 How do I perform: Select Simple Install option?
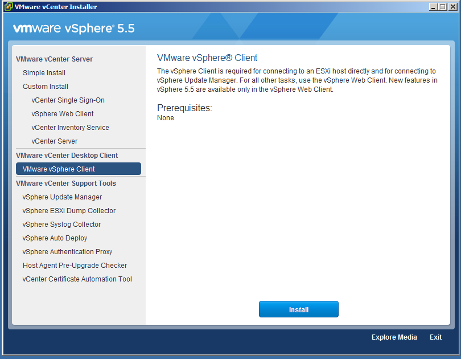pos(44,73)
